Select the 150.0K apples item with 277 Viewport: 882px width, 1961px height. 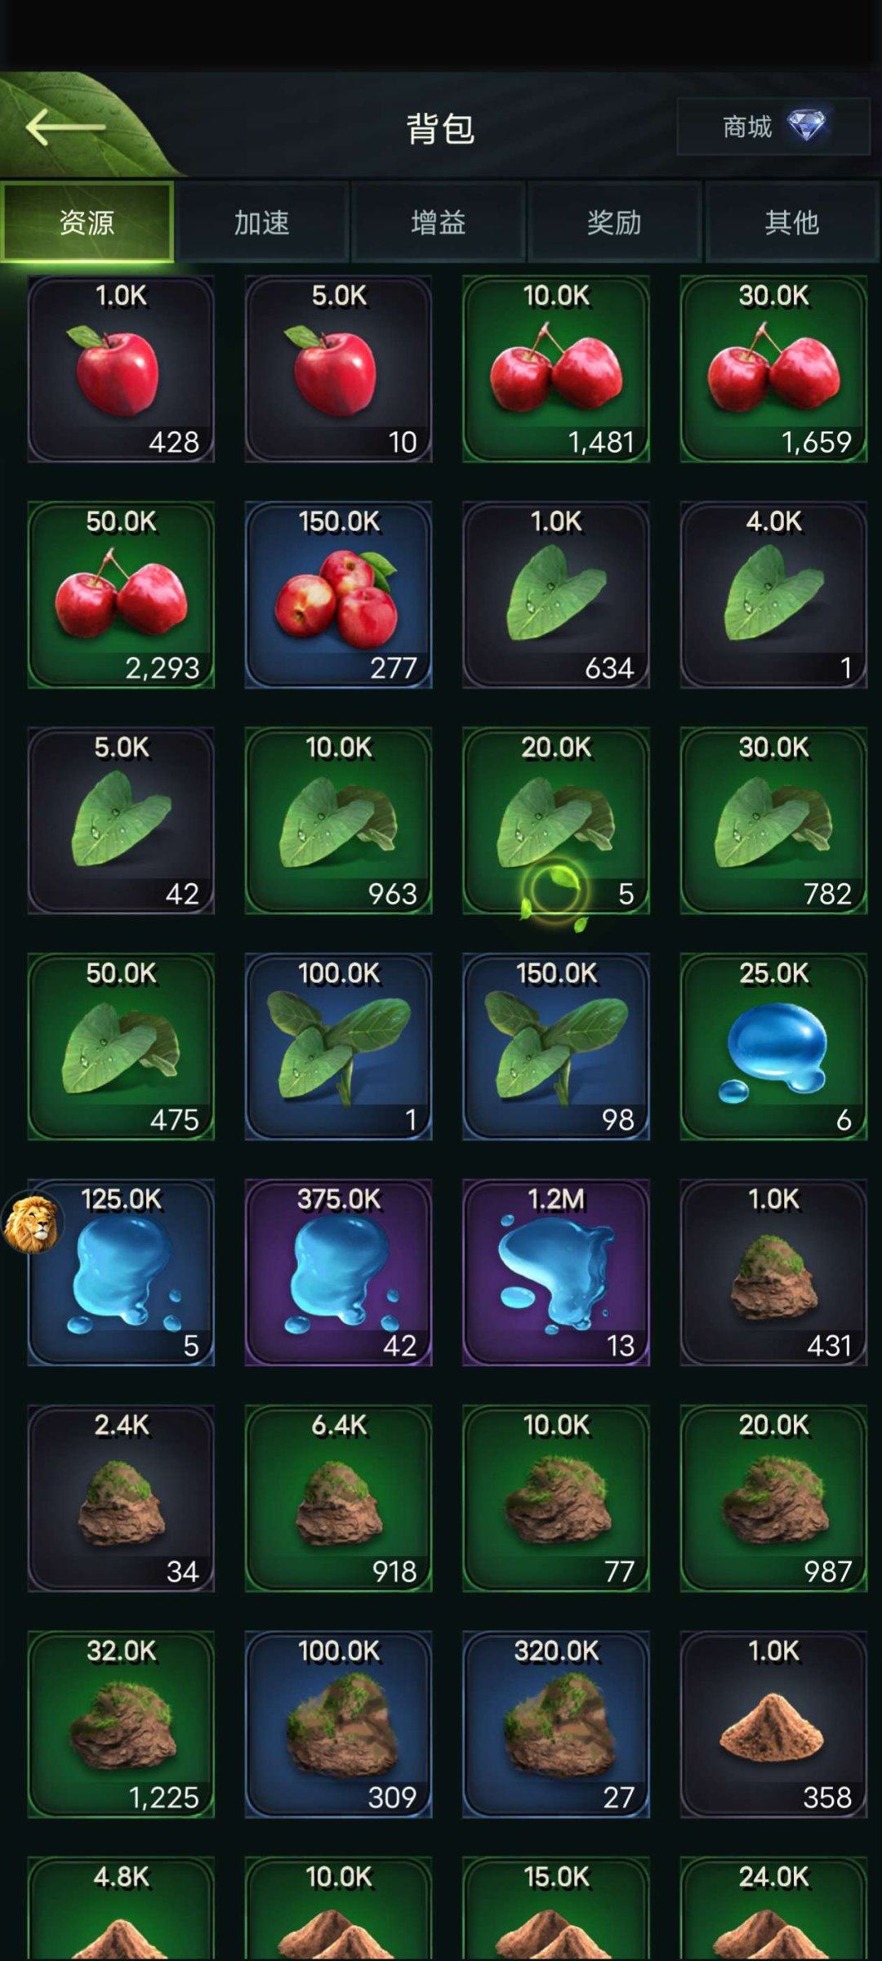338,595
